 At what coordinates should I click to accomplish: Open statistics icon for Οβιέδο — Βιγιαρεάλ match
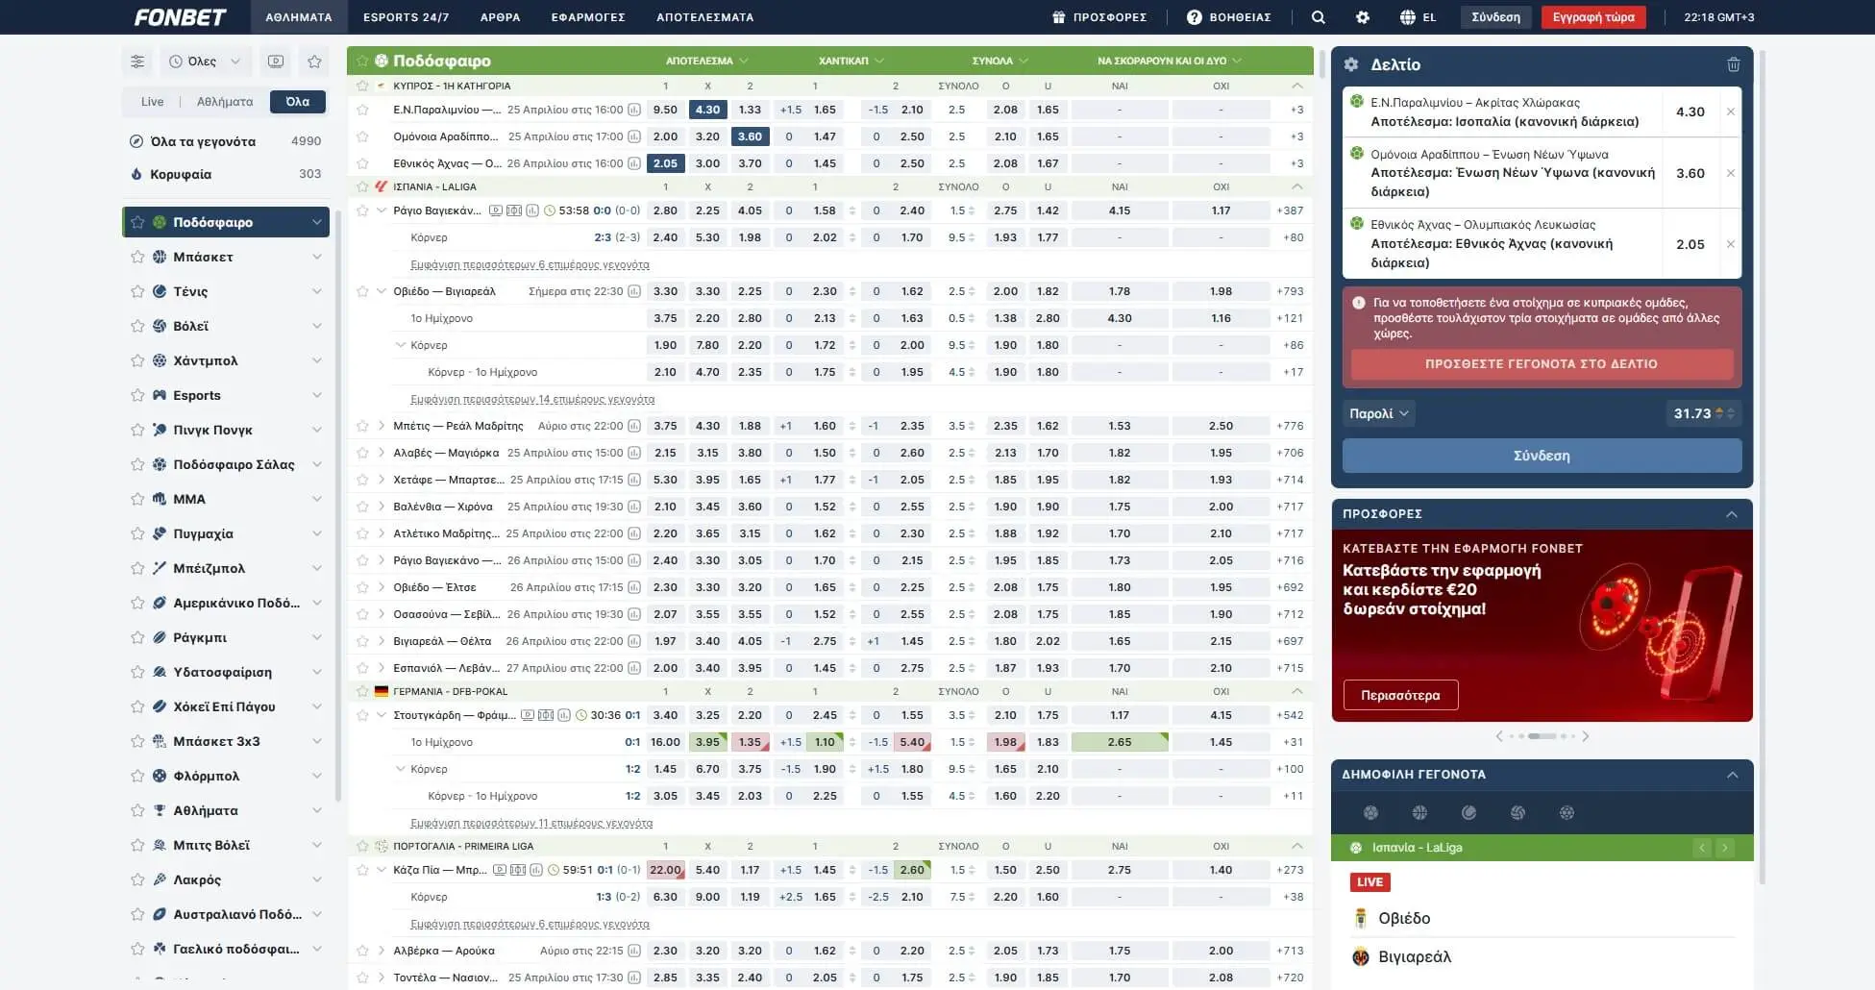tap(634, 291)
